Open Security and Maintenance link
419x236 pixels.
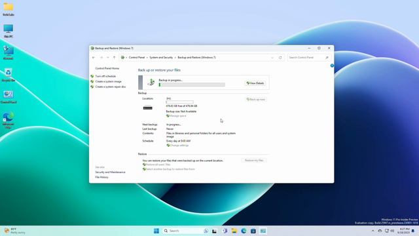click(x=110, y=172)
